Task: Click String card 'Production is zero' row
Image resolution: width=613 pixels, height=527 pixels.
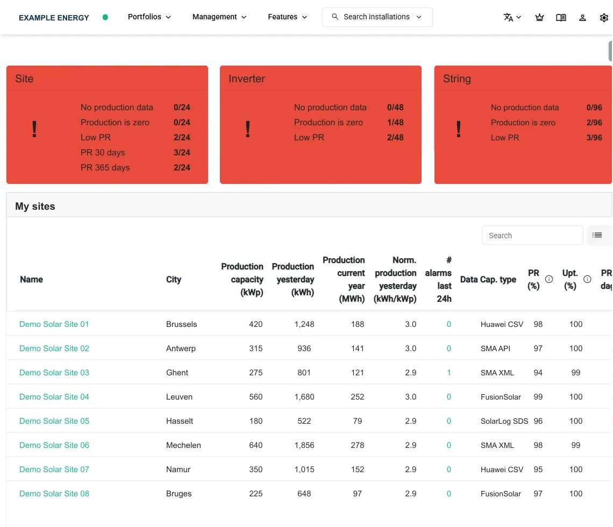Action: 546,123
